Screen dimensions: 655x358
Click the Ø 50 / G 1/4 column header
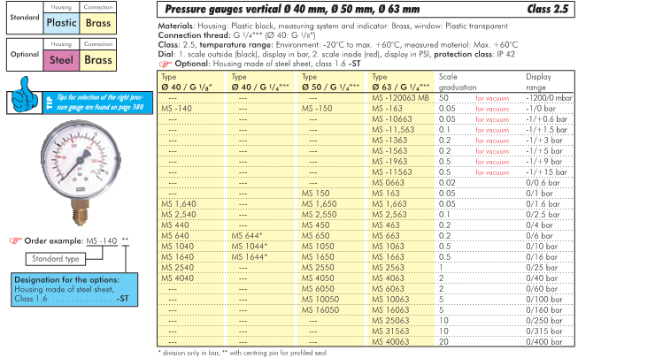[x=332, y=81]
